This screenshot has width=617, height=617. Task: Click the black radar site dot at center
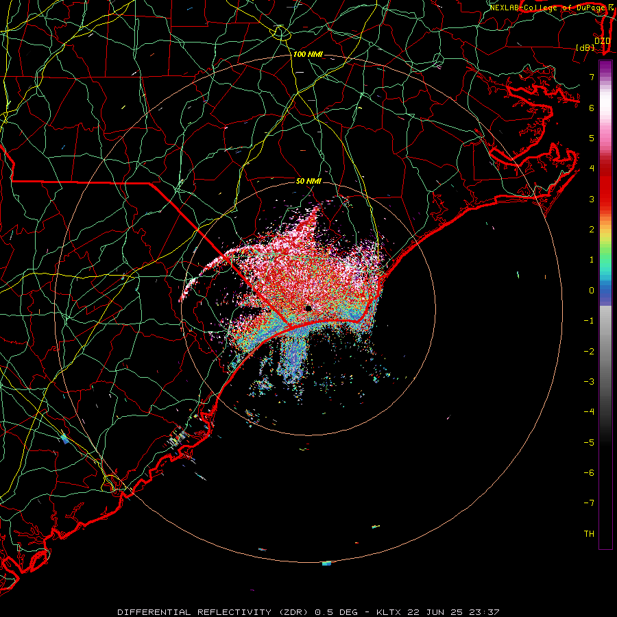[x=308, y=308]
